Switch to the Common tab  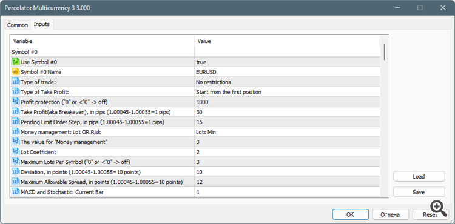pos(18,25)
